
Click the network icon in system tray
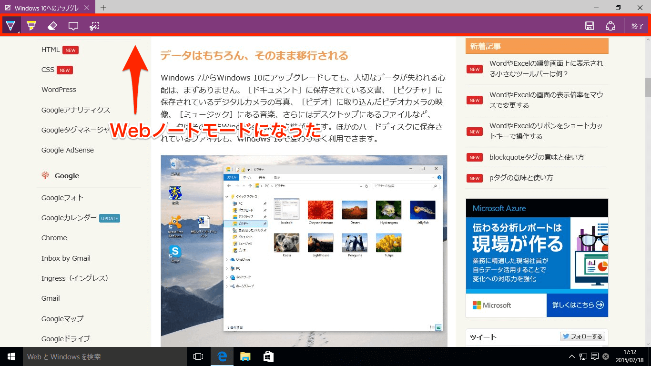click(583, 356)
